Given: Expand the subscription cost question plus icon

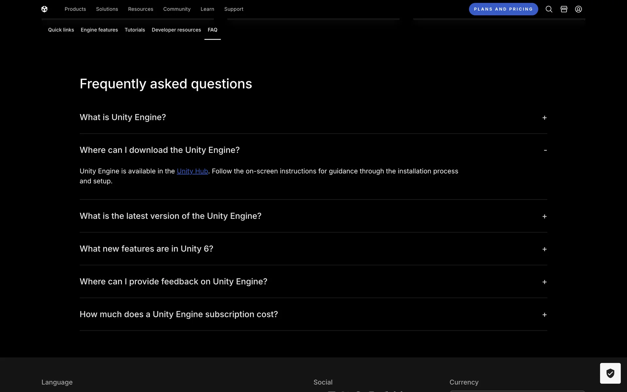Looking at the screenshot, I should 544,315.
